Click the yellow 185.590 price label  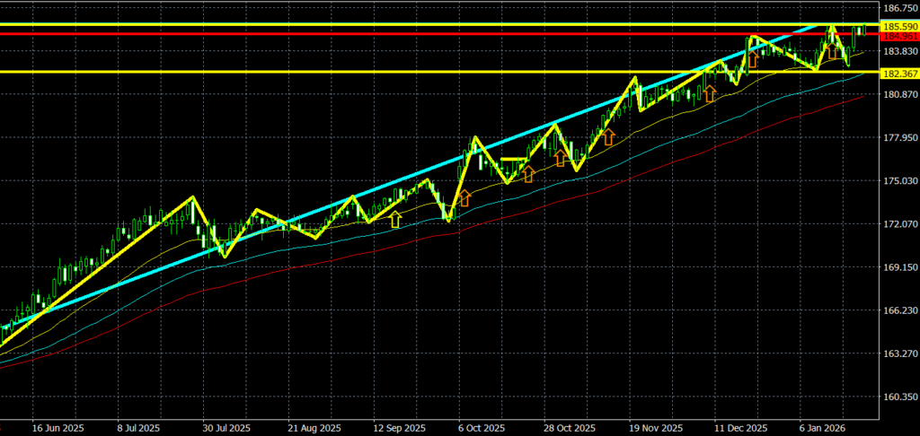[x=899, y=27]
